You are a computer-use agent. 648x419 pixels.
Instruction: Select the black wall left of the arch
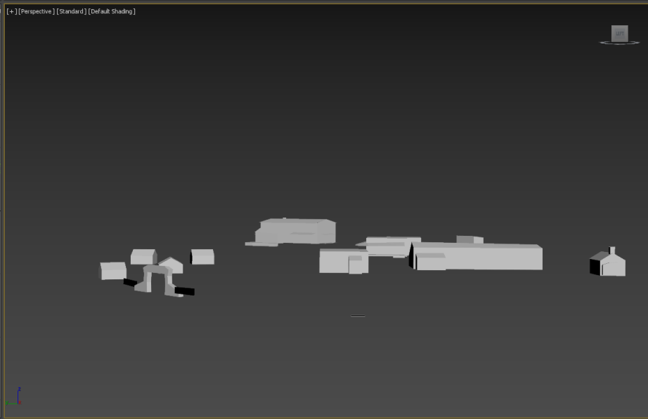click(x=130, y=282)
